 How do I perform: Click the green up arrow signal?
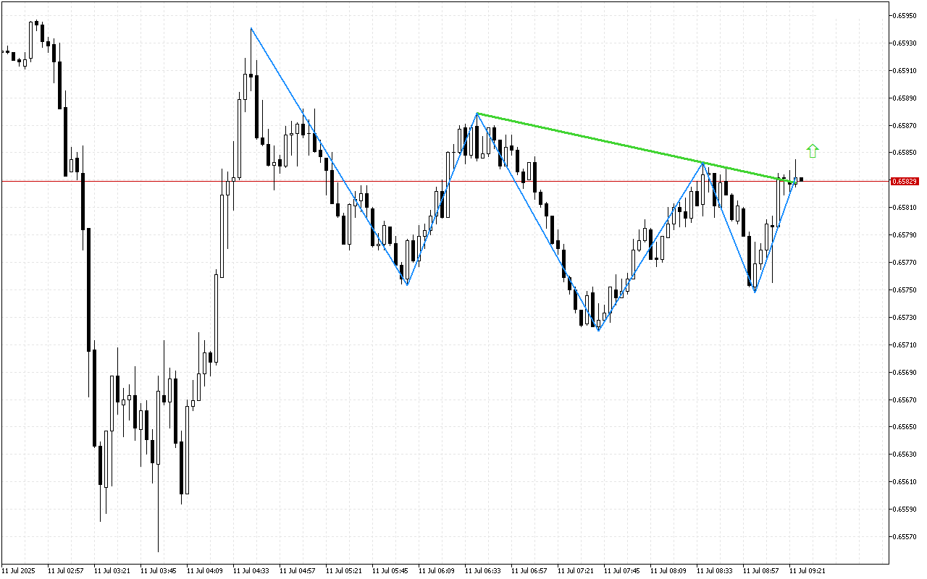(x=813, y=151)
